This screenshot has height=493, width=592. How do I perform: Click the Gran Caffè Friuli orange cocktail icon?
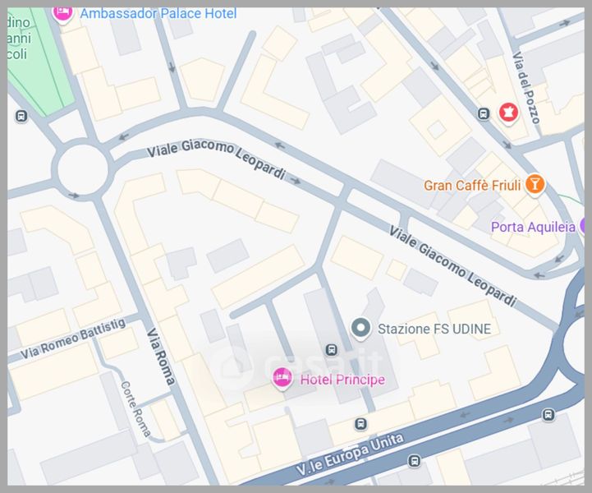pos(535,185)
